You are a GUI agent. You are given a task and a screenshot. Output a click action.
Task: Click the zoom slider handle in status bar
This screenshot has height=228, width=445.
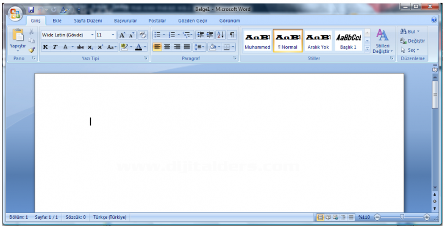click(402, 217)
